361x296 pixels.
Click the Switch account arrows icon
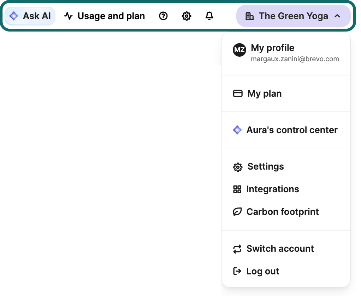238,249
